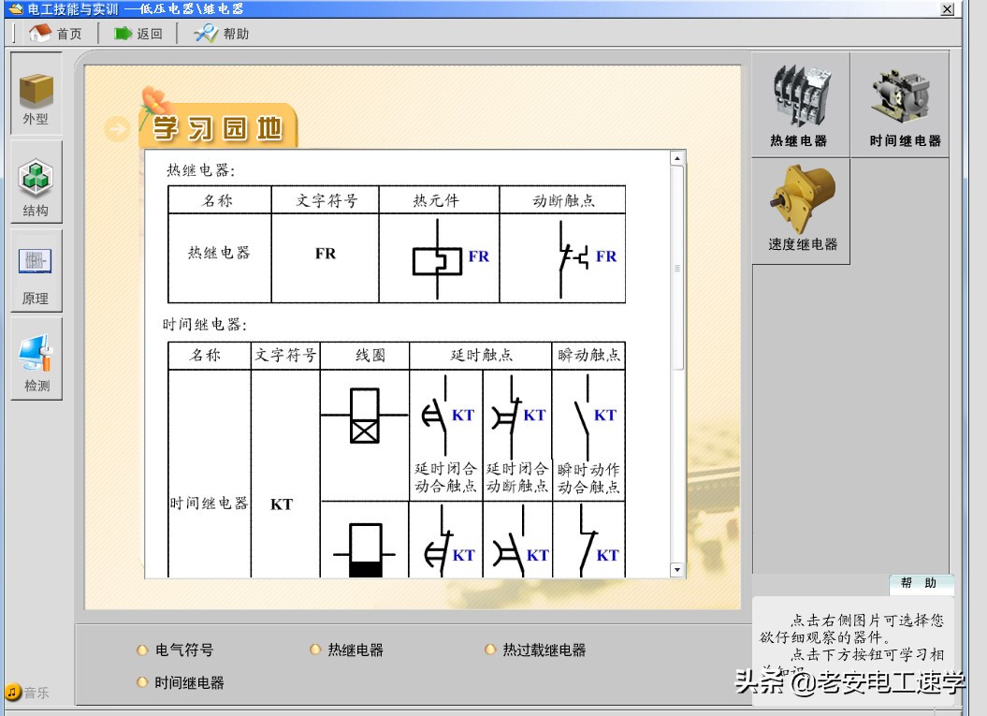This screenshot has width=987, height=716.
Task: Switch to the 原理 (principle) view
Action: click(x=35, y=274)
